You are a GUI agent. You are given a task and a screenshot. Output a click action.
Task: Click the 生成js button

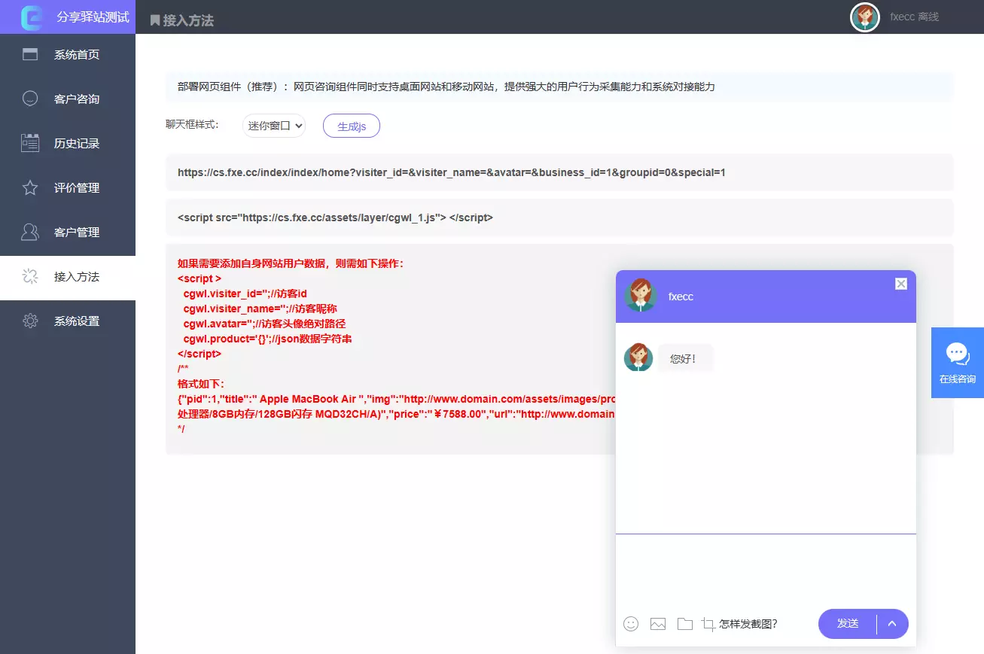point(352,126)
